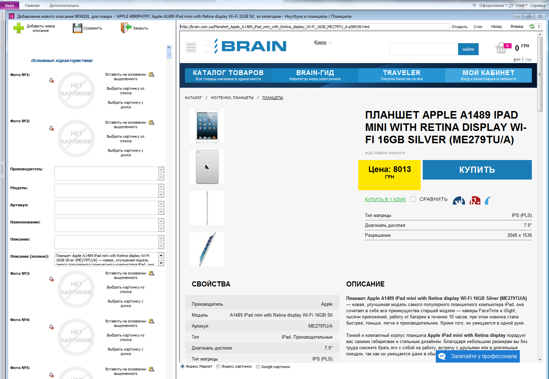Screen dimensions: 549x379
Task: Switch site language to укр
Action: (528, 59)
